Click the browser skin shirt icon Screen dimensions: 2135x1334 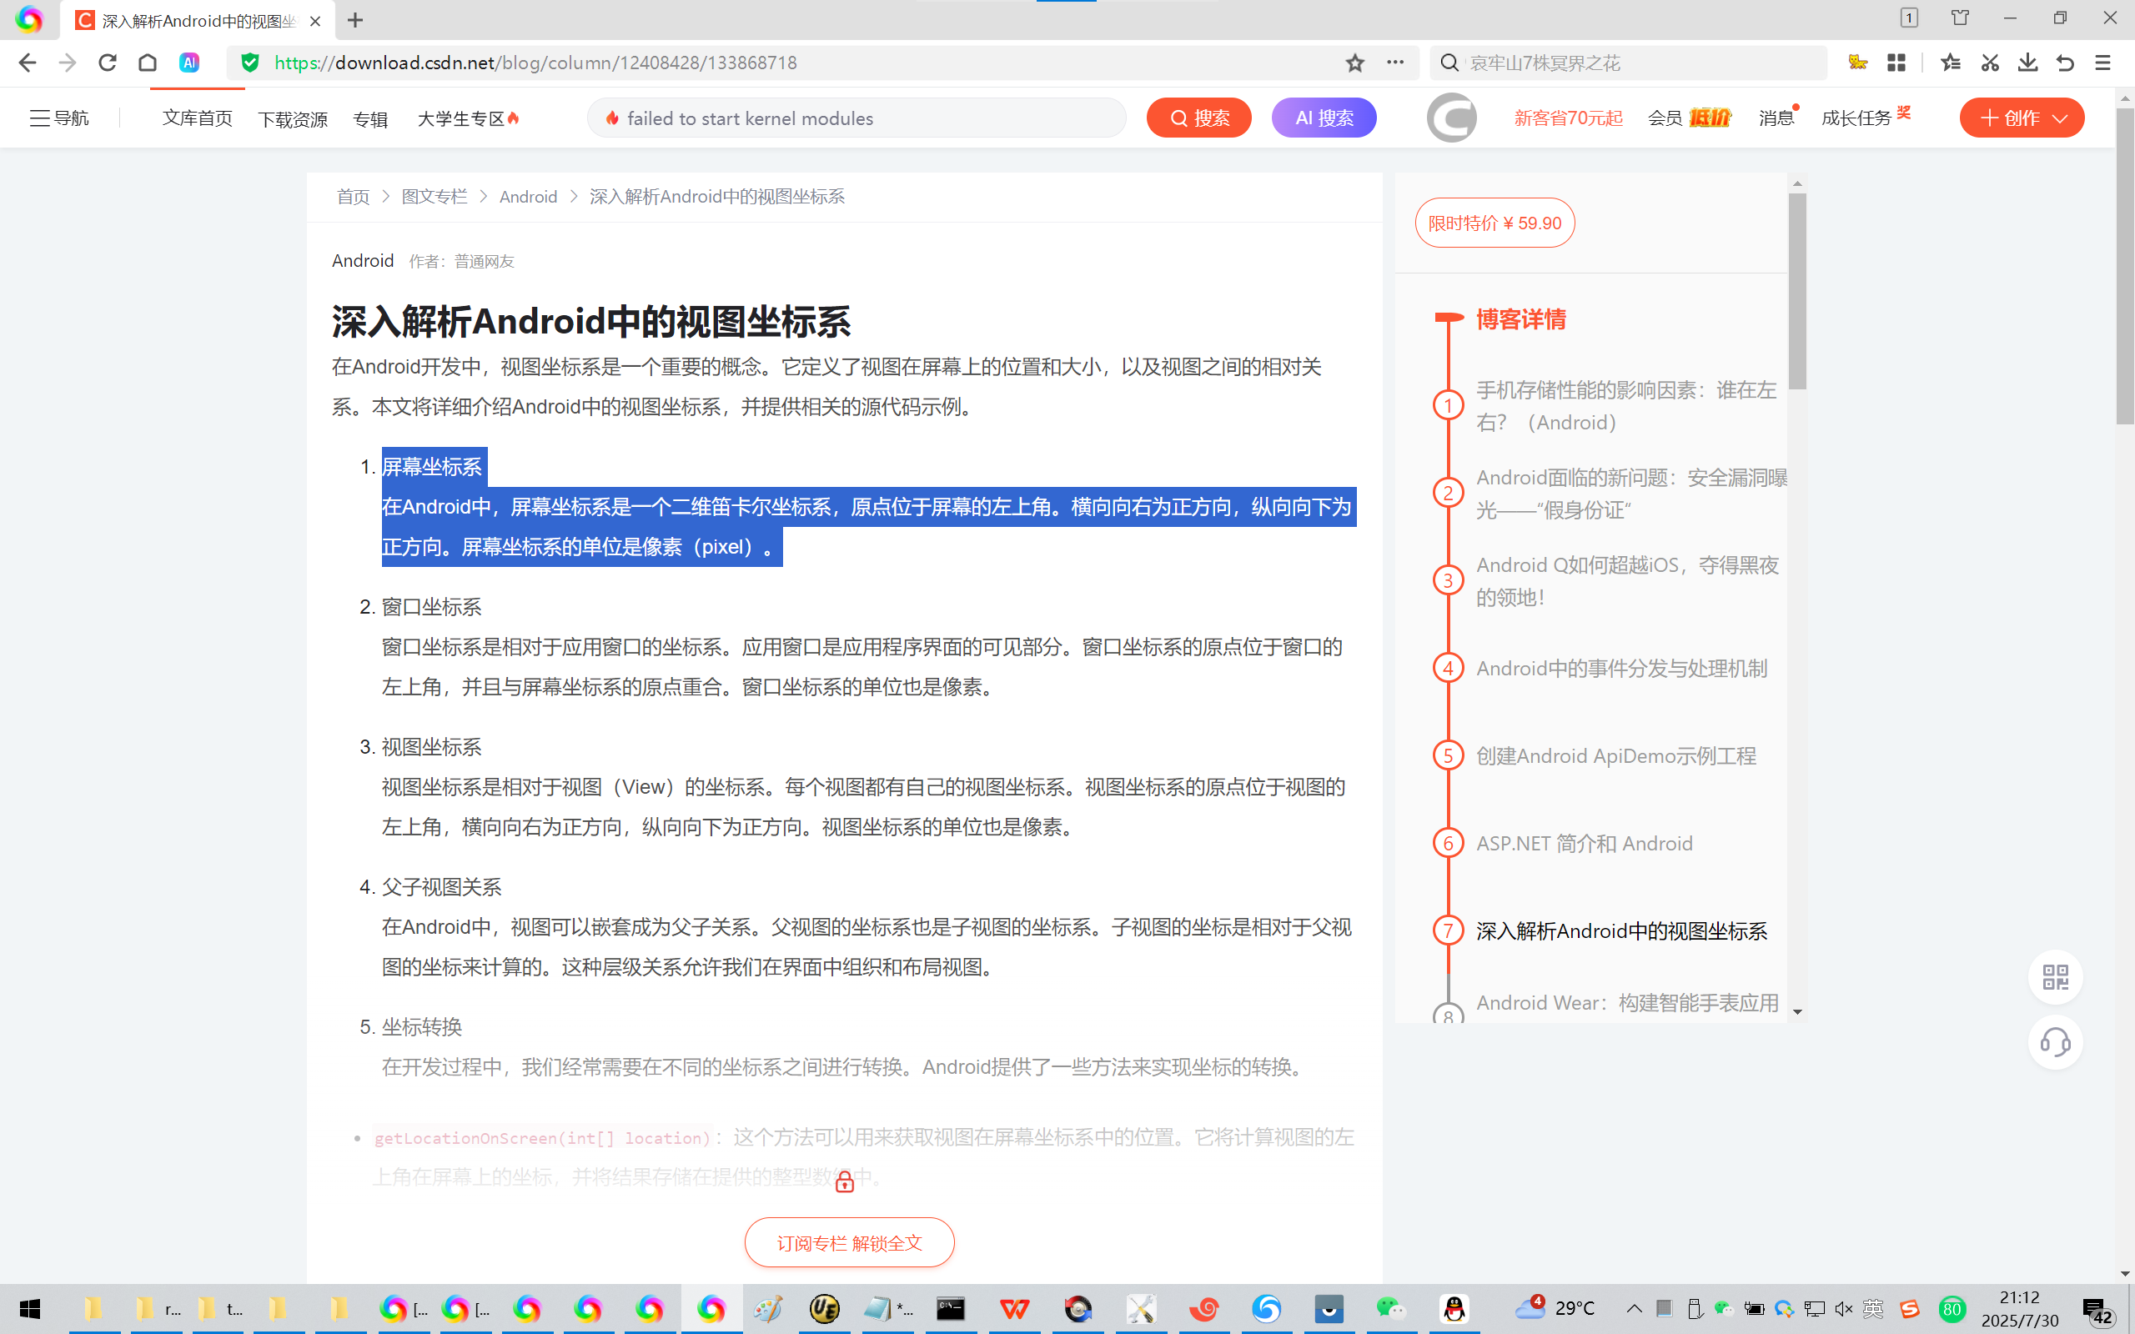point(1961,18)
